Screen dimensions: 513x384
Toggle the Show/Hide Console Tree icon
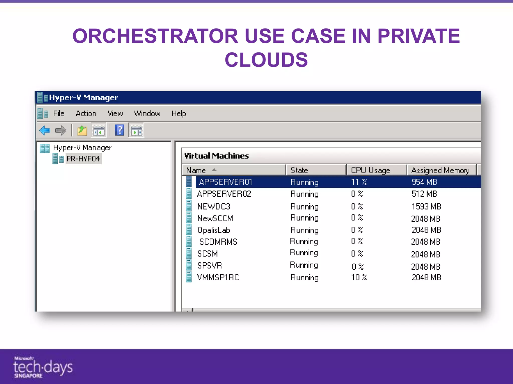point(99,130)
